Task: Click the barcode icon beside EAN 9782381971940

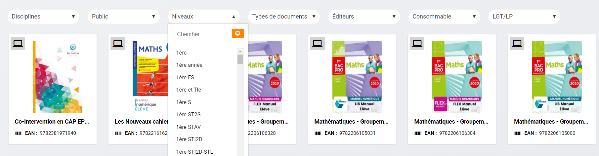Action: (19, 133)
